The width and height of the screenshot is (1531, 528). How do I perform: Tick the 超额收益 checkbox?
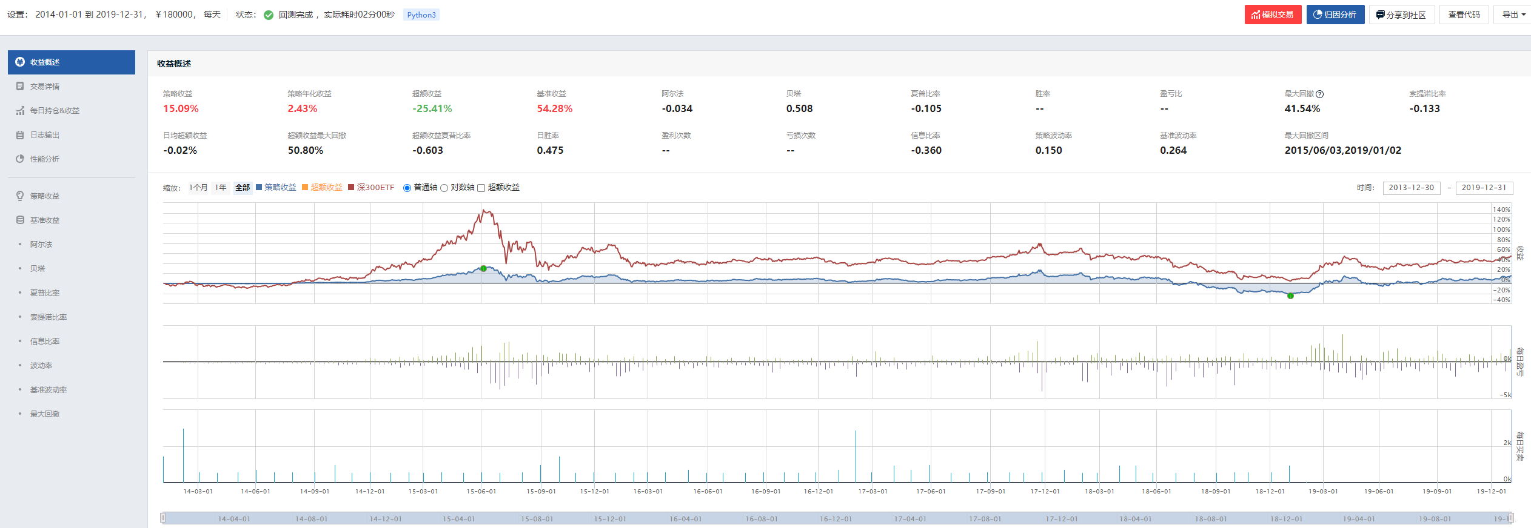481,188
